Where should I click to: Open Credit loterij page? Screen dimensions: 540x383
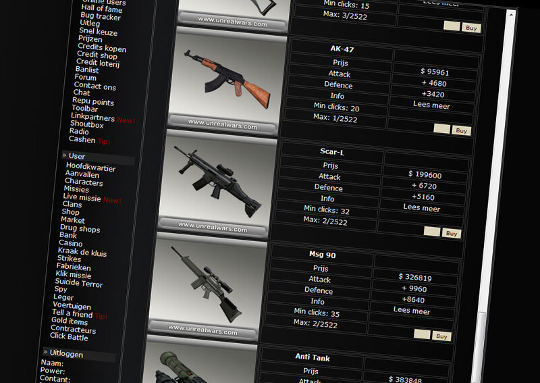tap(98, 63)
